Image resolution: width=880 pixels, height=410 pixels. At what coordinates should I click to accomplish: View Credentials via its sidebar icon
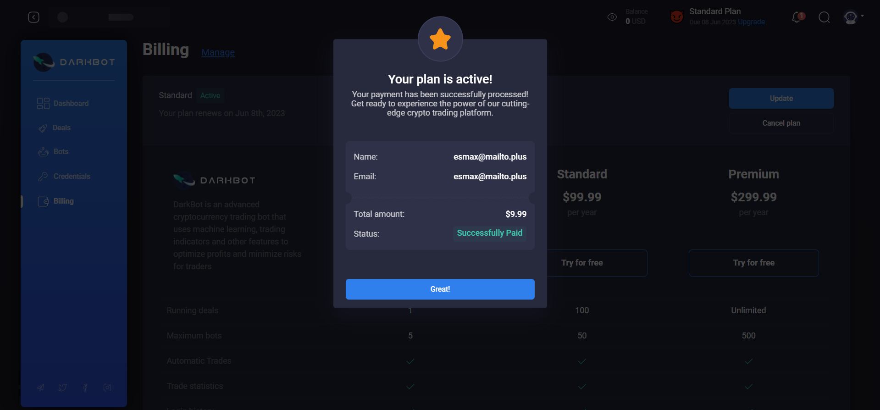(43, 176)
